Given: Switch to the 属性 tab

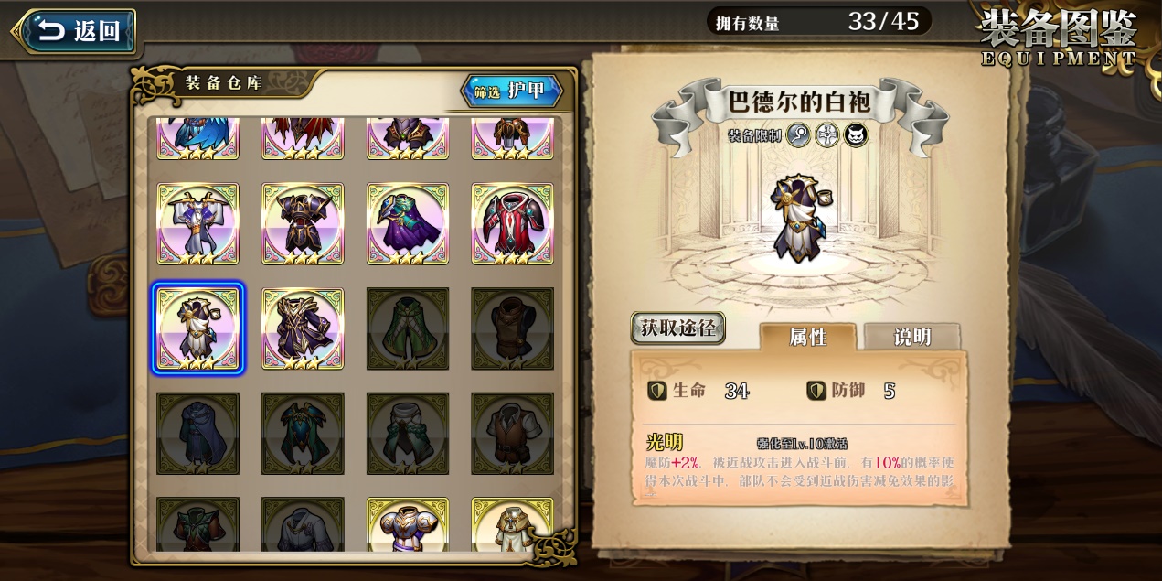Looking at the screenshot, I should 808,337.
